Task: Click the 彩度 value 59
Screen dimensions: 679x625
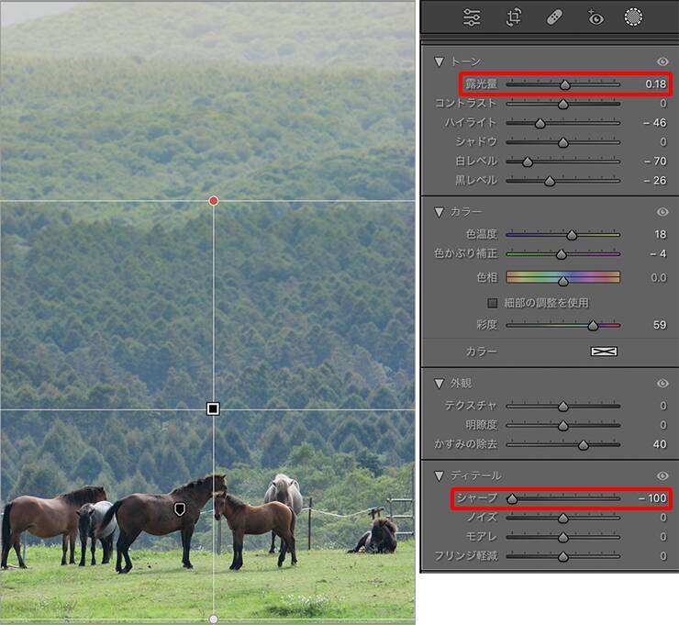Action: 660,325
